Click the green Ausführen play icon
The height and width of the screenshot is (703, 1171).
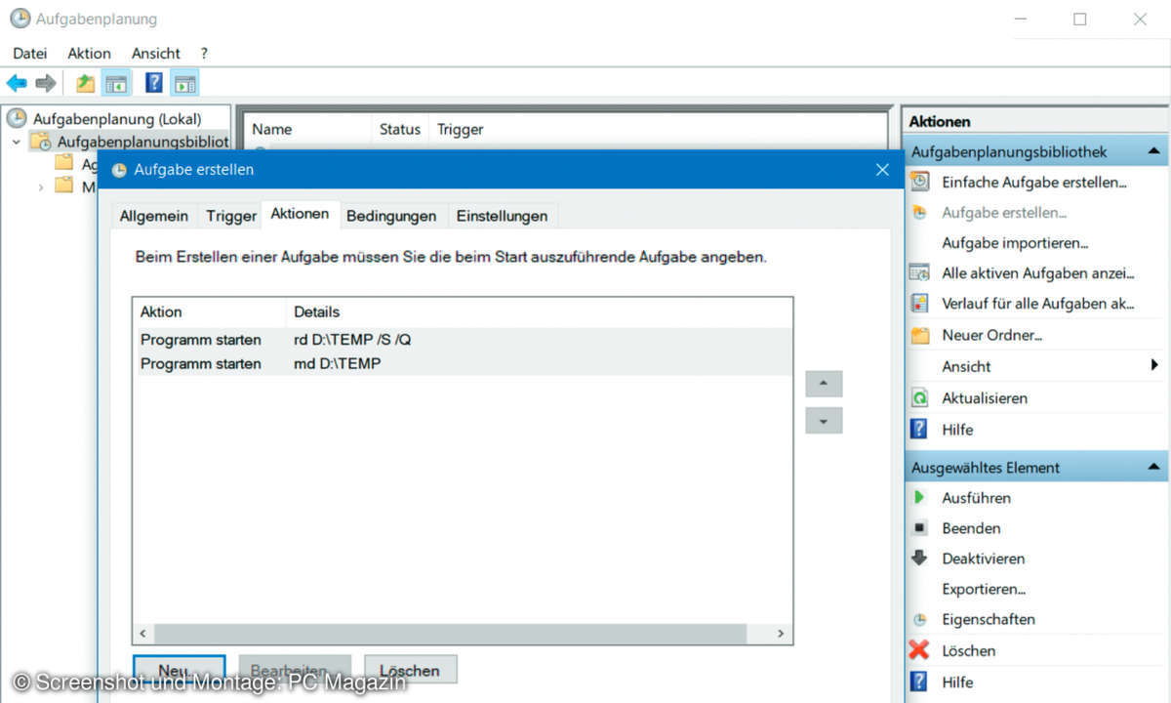[919, 497]
